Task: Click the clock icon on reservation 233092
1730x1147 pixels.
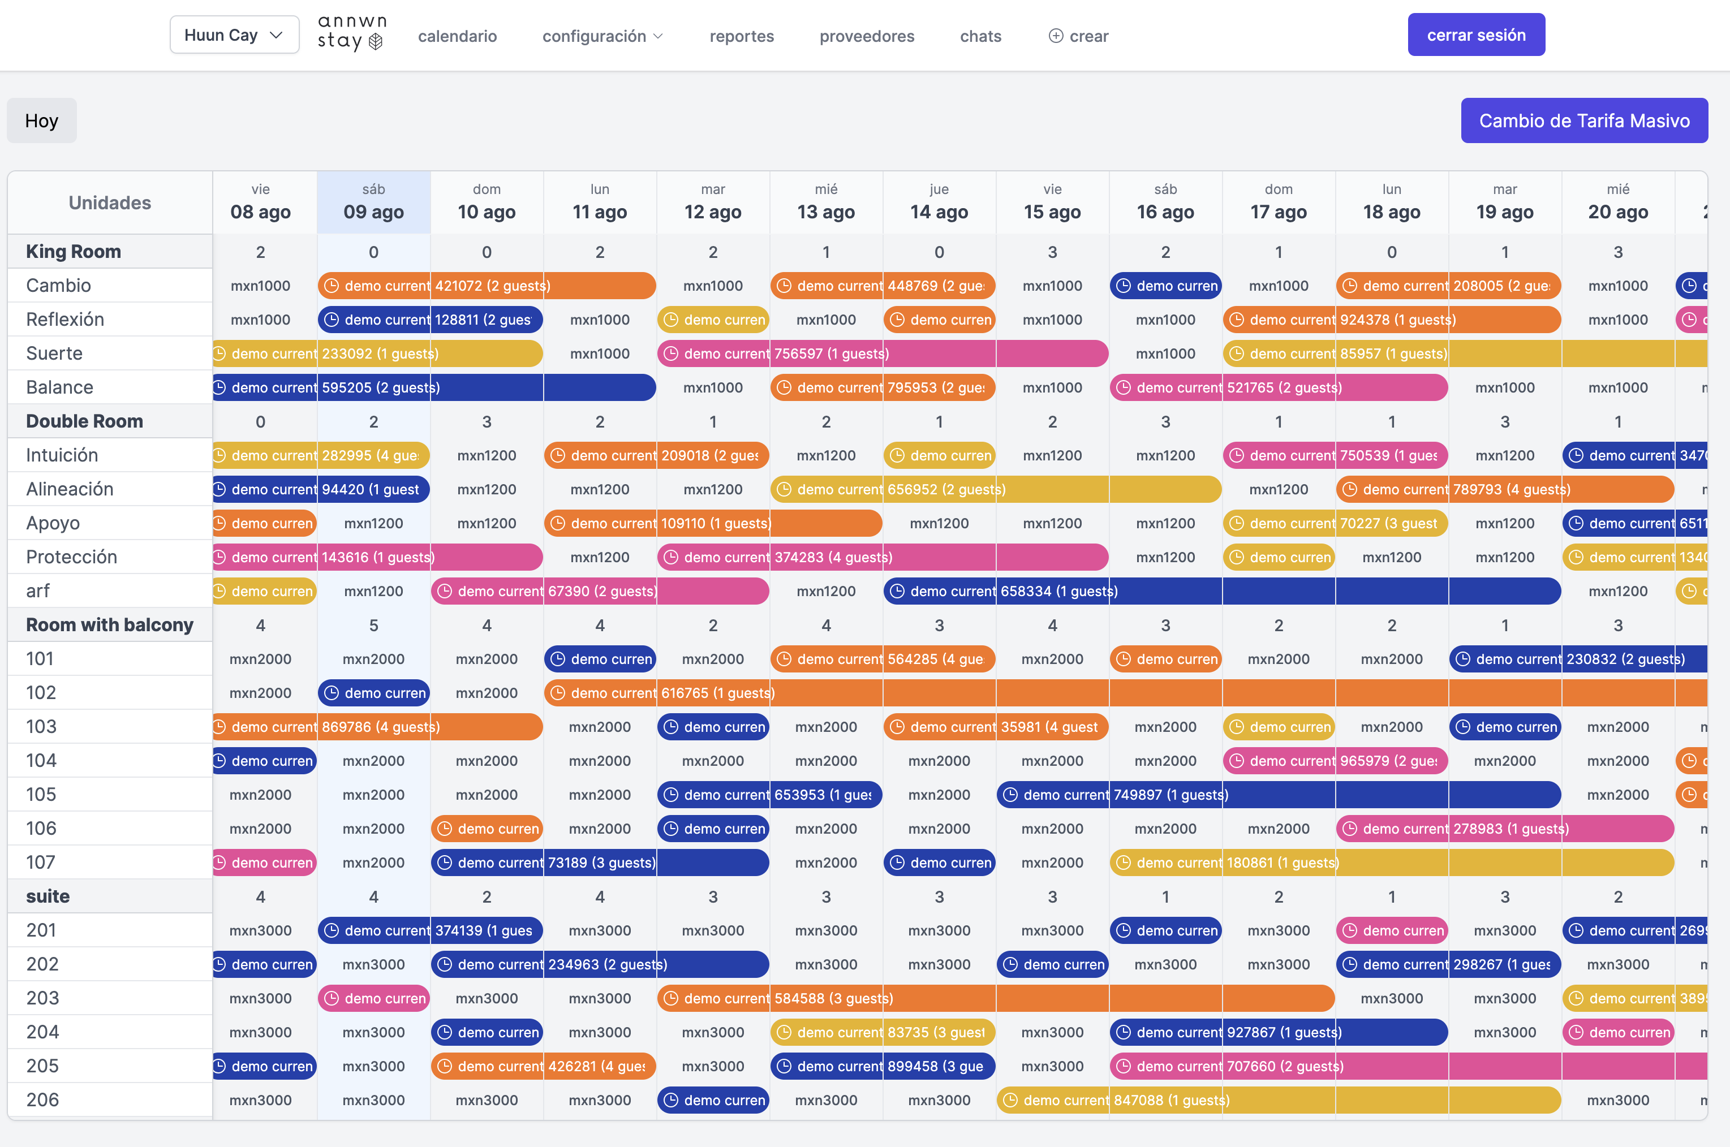Action: pos(220,353)
